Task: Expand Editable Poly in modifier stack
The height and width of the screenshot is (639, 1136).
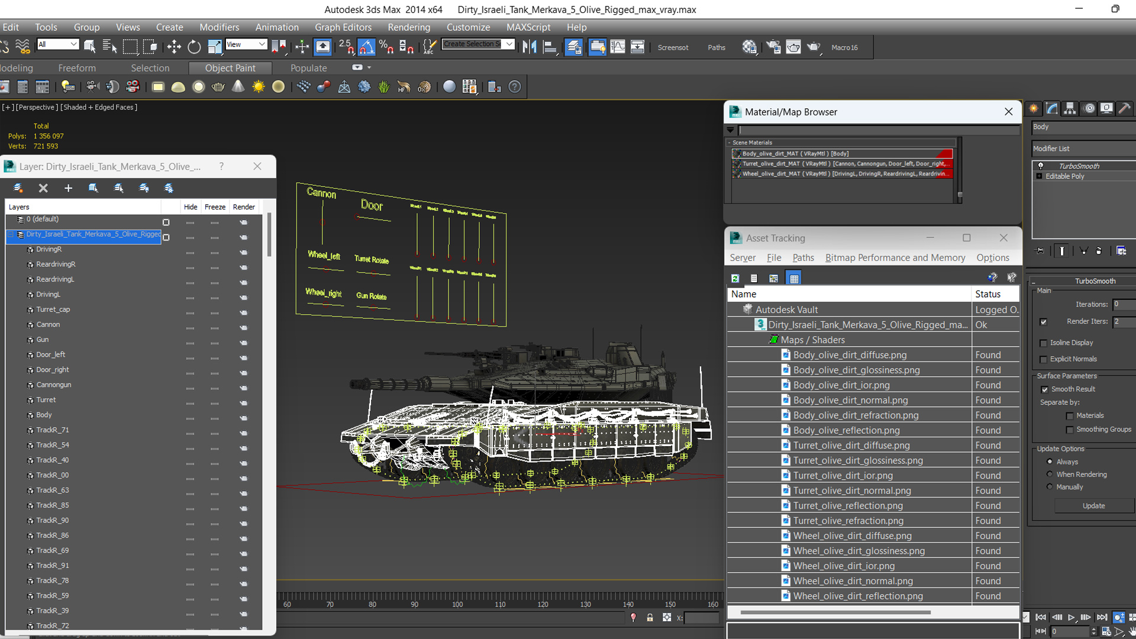Action: pyautogui.click(x=1040, y=176)
